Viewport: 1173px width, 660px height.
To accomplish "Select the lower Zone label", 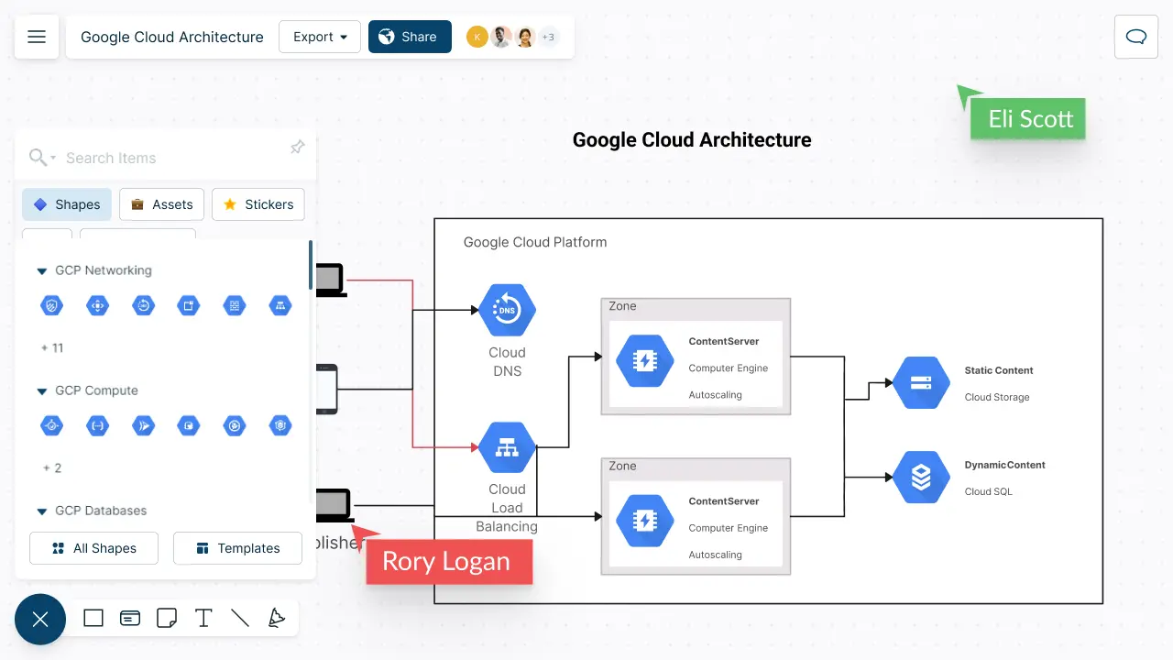I will click(622, 466).
